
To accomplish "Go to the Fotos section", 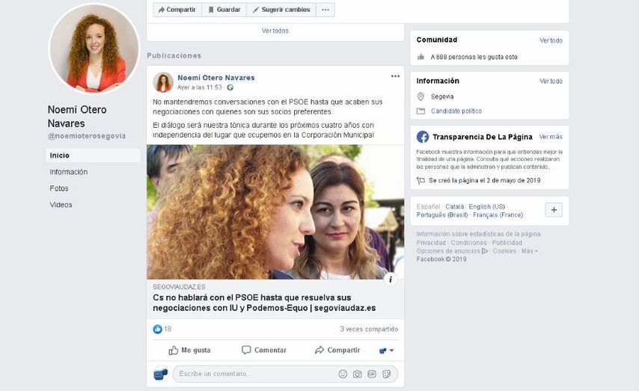I will (59, 188).
